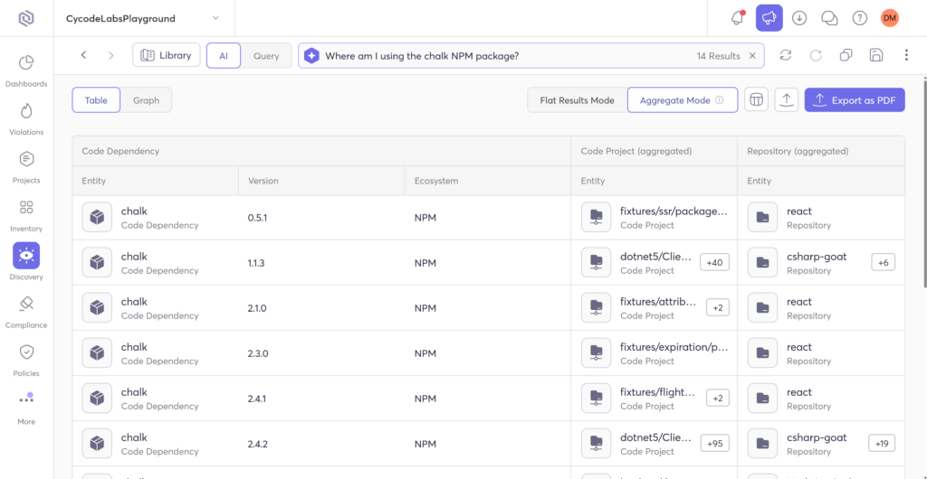Expand +40 code projects badge
The height and width of the screenshot is (479, 927).
(715, 263)
